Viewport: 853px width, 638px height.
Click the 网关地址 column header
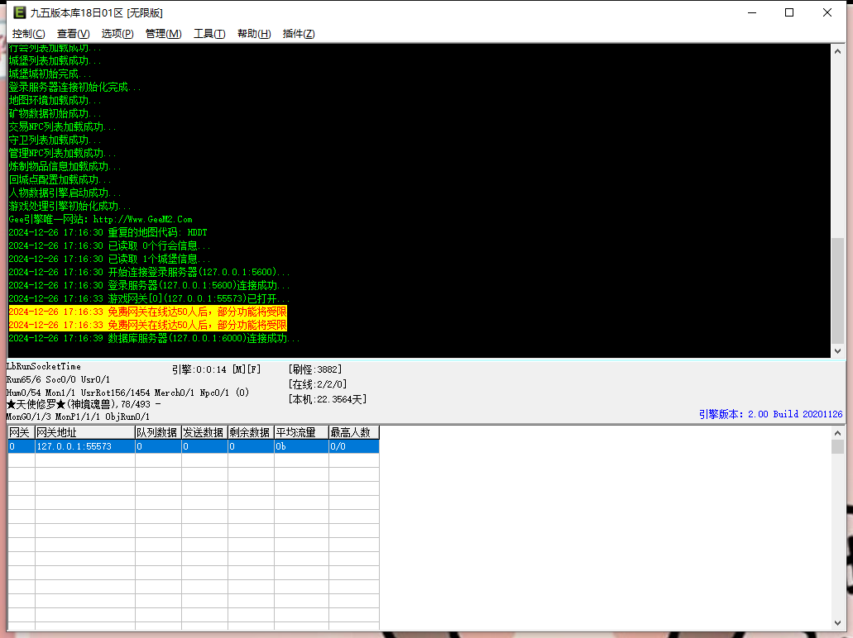(85, 432)
